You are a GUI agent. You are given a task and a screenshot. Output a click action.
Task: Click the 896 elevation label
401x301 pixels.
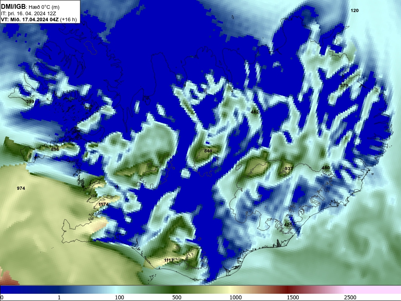click(55, 149)
